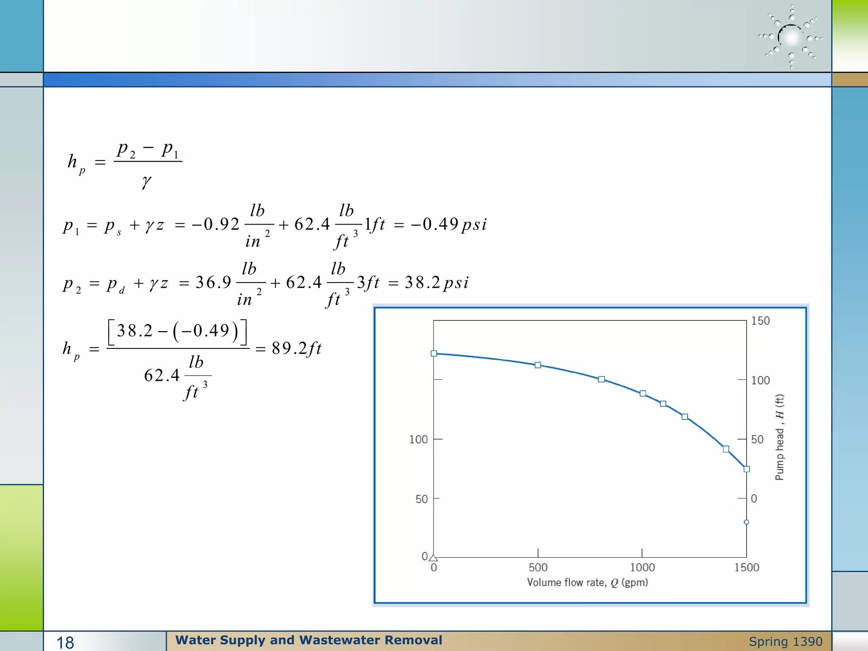This screenshot has width=868, height=651.
Task: Click the last square data point at 1500 gpm
Action: pyautogui.click(x=747, y=469)
